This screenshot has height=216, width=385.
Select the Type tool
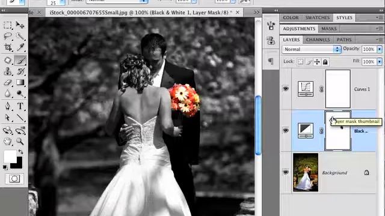(20, 106)
